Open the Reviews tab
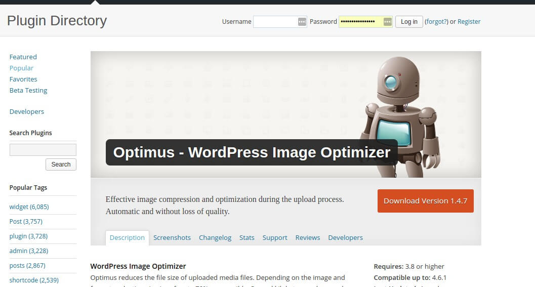The image size is (535, 287). pos(308,238)
